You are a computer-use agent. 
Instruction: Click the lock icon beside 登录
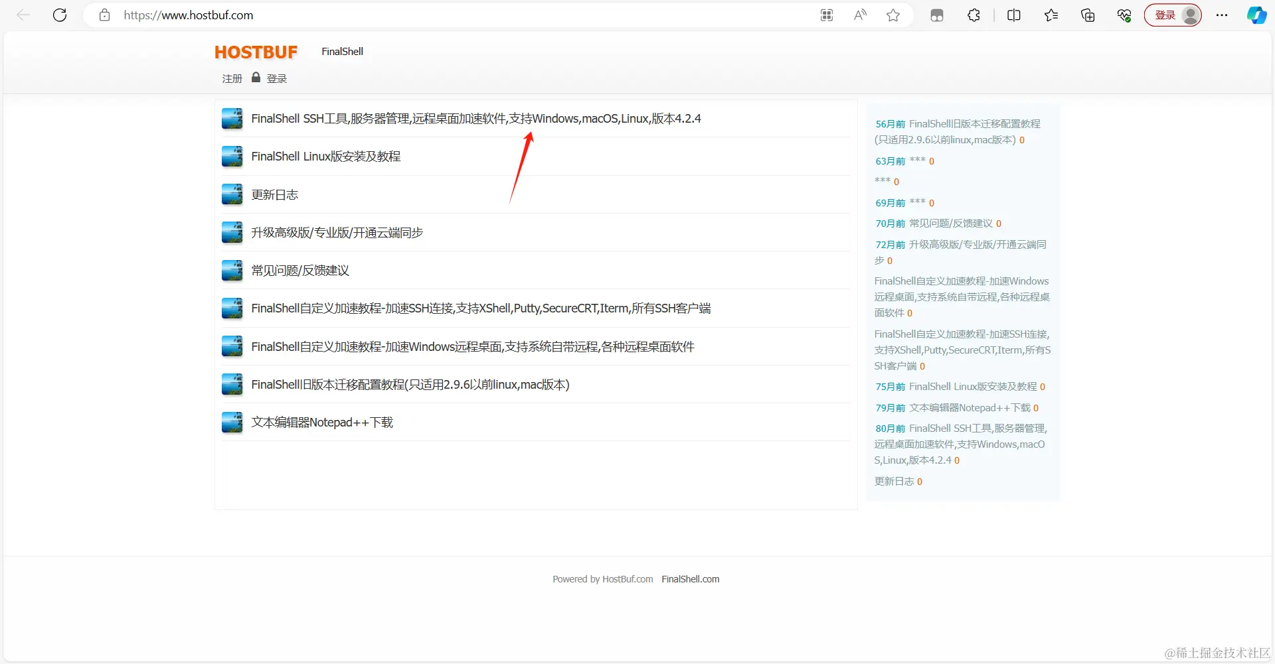click(256, 78)
